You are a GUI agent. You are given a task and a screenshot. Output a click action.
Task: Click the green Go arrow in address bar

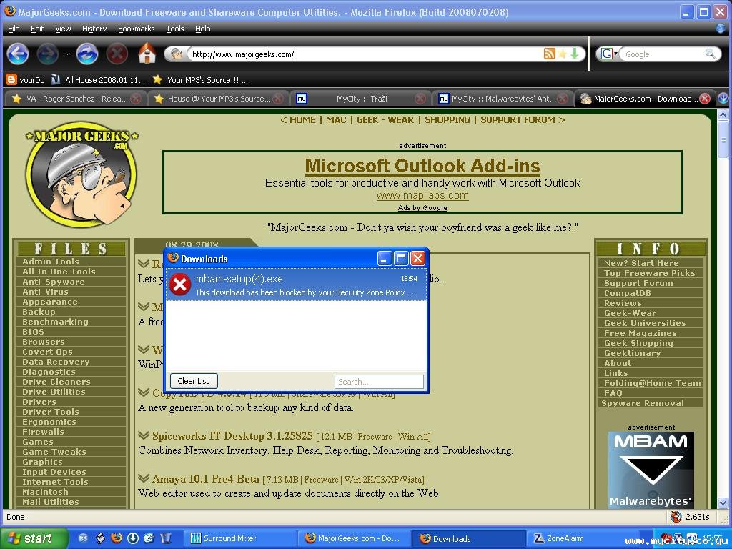click(575, 54)
